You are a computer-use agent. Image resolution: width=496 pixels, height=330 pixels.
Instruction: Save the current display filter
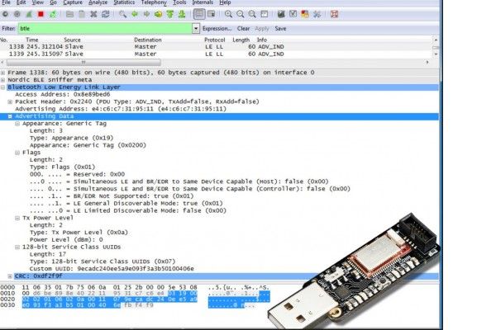click(x=280, y=28)
